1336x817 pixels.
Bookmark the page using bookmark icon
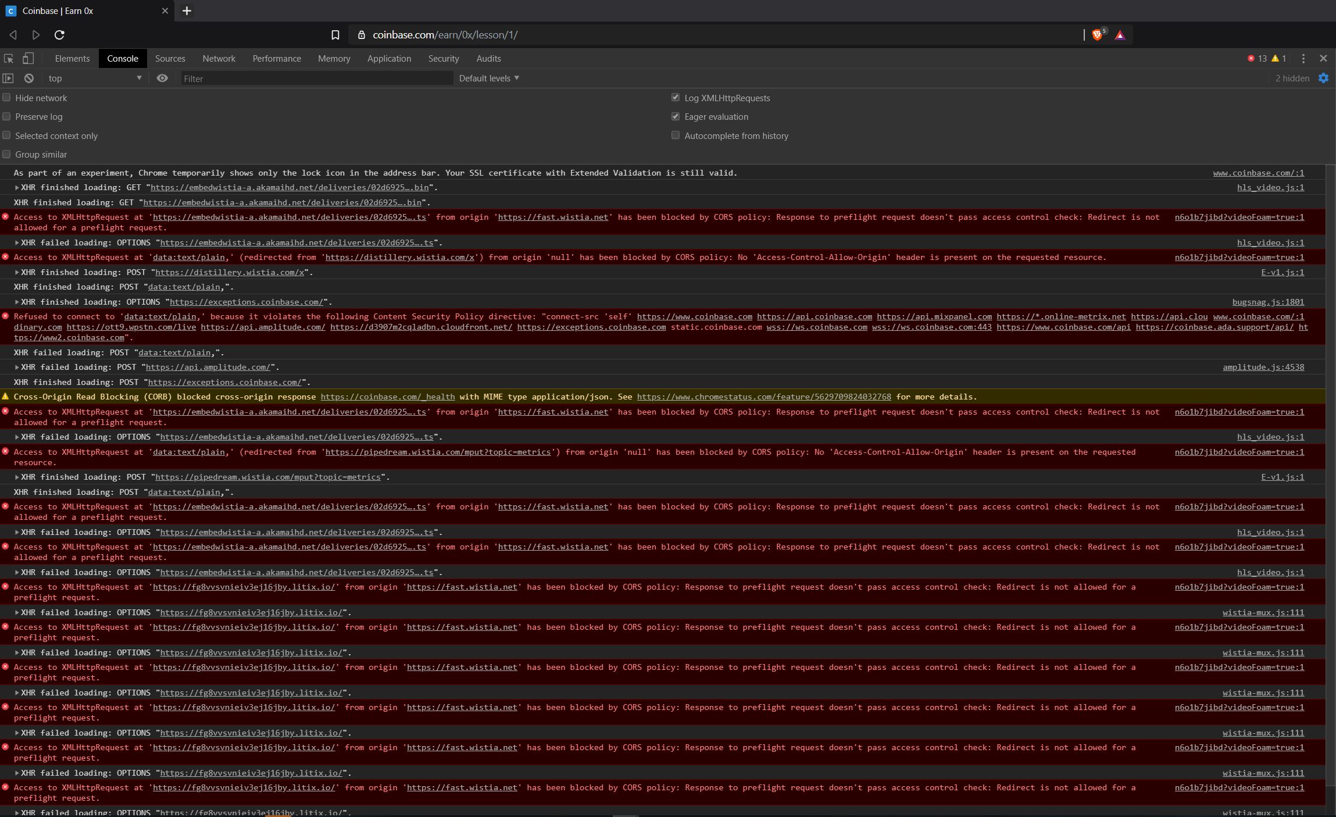coord(335,35)
